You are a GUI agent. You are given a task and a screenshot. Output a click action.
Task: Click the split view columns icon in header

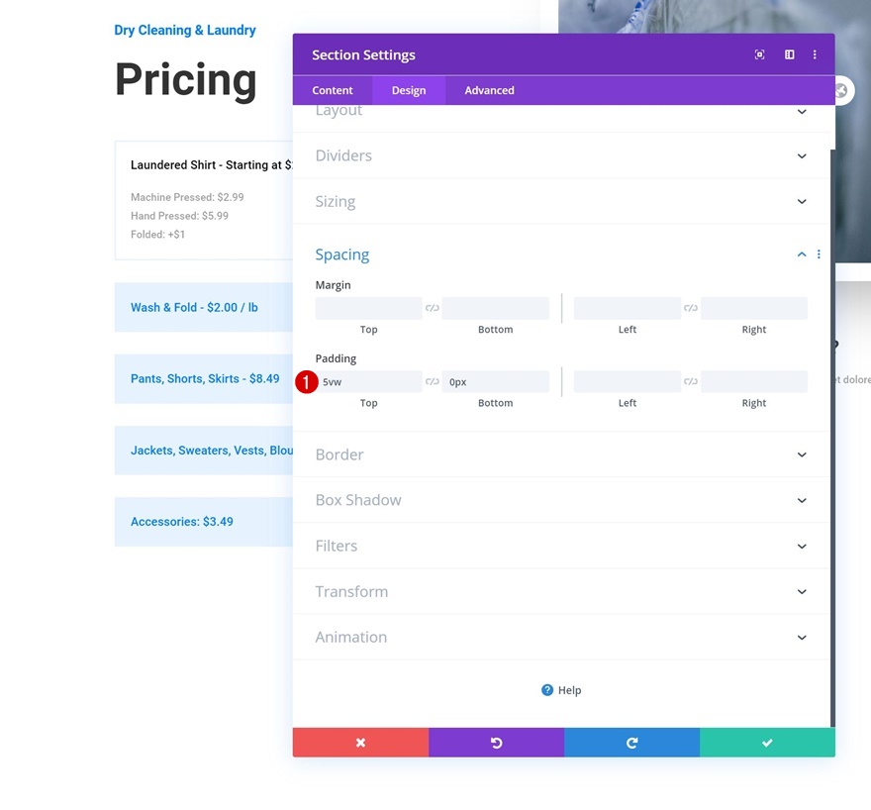click(x=790, y=54)
